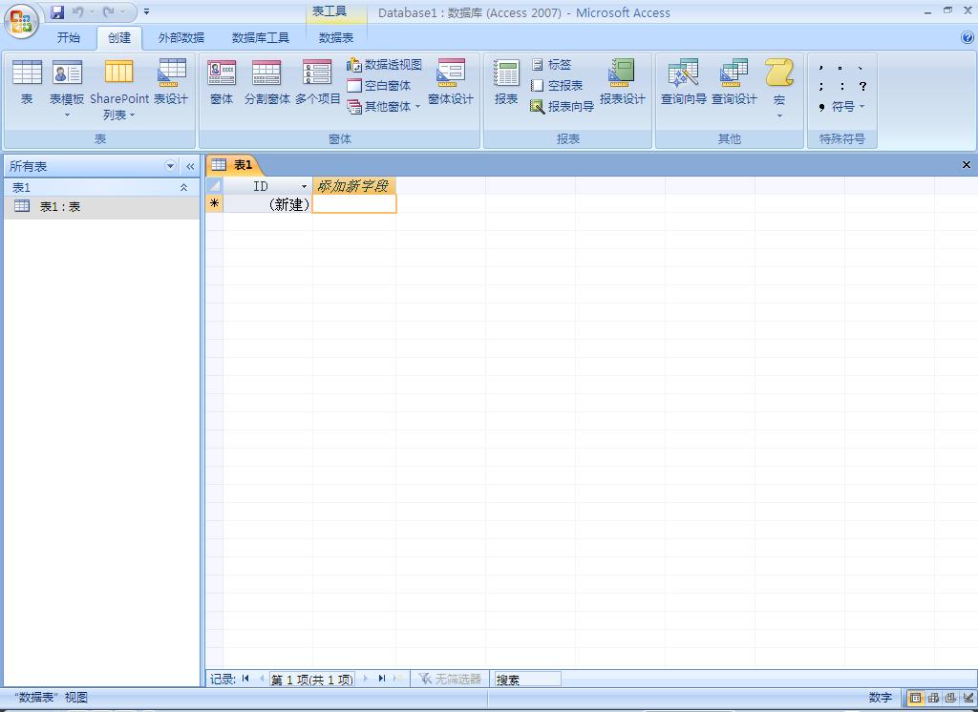This screenshot has height=712, width=978.
Task: Open 报表设计 report design
Action: click(622, 82)
